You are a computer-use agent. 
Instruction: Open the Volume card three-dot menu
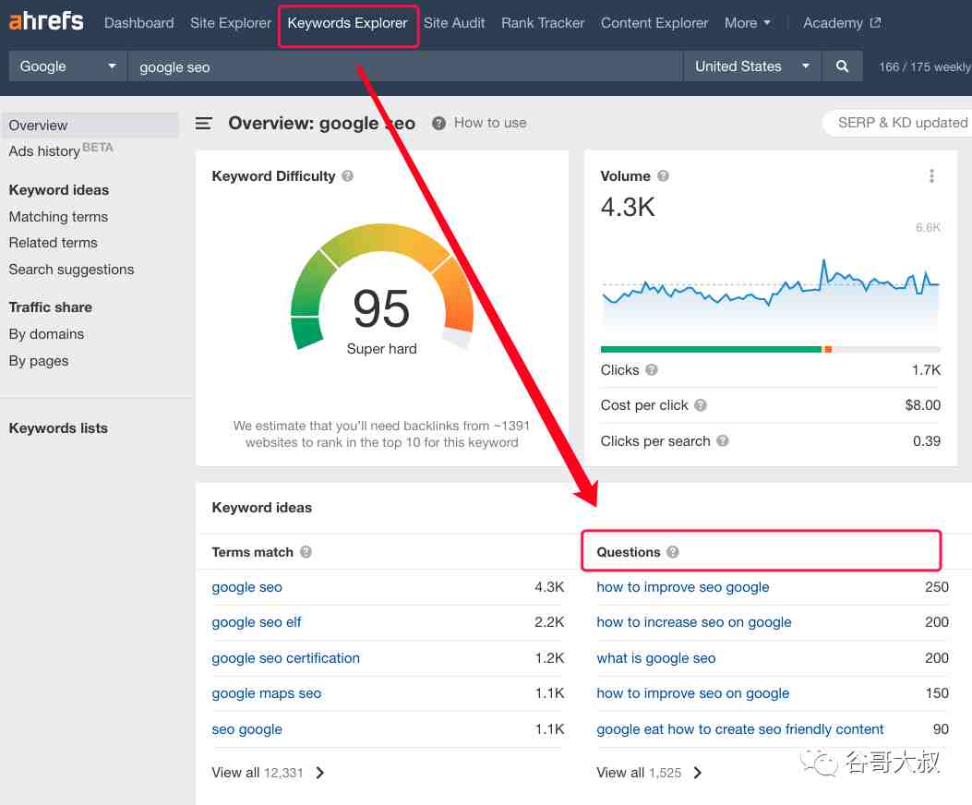pos(931,176)
